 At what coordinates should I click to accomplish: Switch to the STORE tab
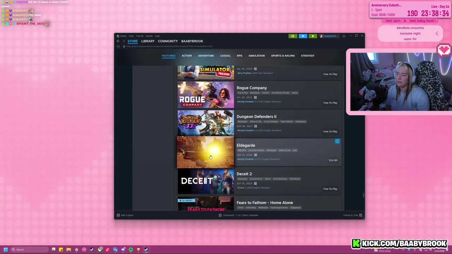(133, 41)
